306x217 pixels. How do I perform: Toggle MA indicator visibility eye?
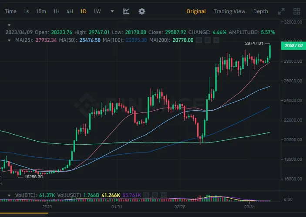click(x=199, y=40)
